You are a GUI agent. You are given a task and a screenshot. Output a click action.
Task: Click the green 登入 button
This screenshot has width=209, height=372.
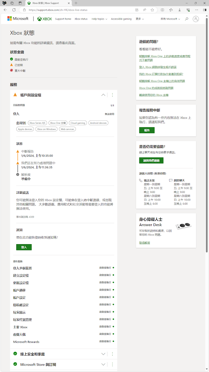[x=24, y=247]
